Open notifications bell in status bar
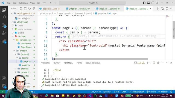 (x=171, y=92)
